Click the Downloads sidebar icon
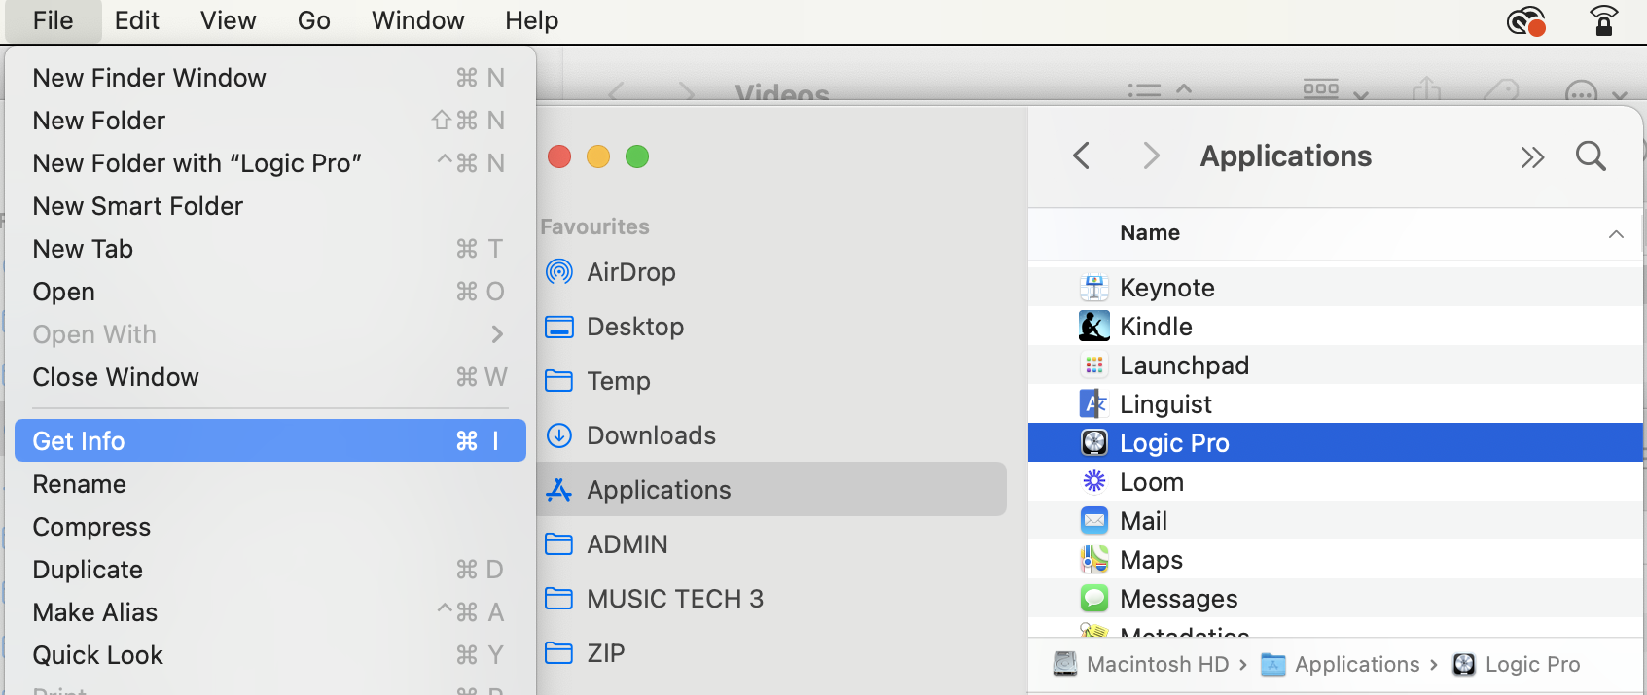This screenshot has width=1647, height=695. tap(559, 435)
